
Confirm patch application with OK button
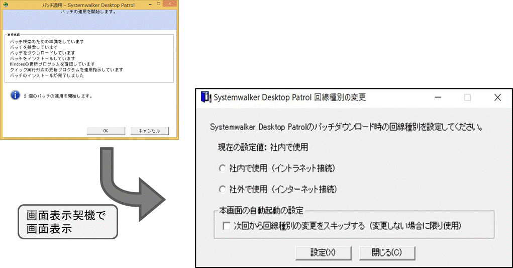[106, 131]
